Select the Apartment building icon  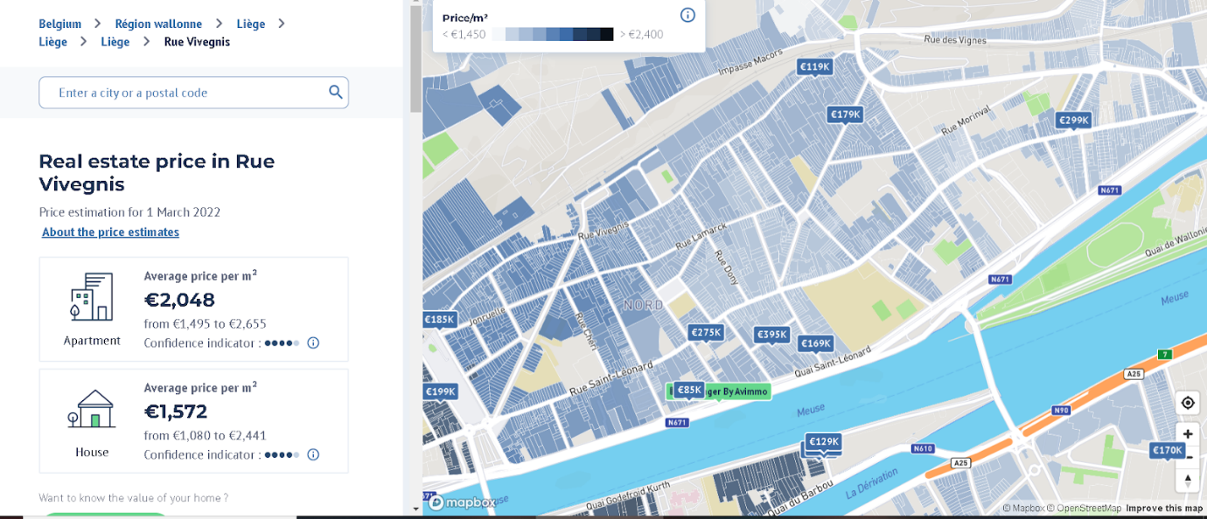(x=92, y=297)
